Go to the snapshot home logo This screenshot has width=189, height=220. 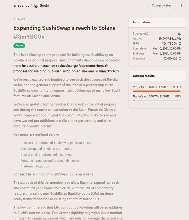[21, 5]
